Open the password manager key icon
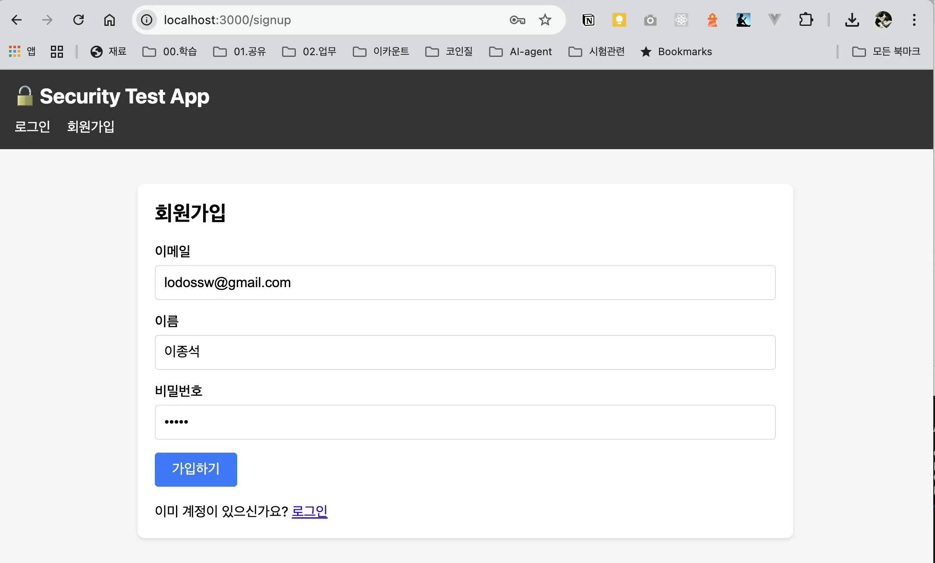This screenshot has width=935, height=563. click(x=517, y=20)
